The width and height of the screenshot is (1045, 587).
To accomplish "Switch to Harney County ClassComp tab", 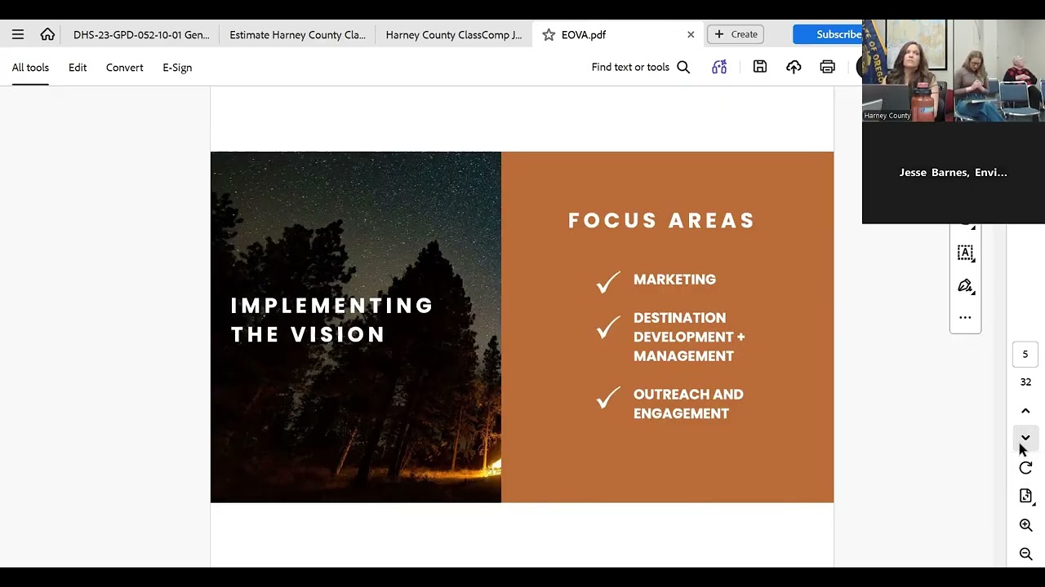I will click(x=453, y=34).
